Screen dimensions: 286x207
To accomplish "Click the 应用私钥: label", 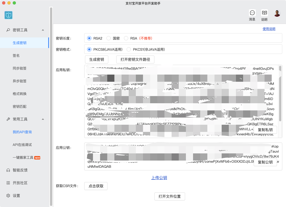I will pos(64,70).
